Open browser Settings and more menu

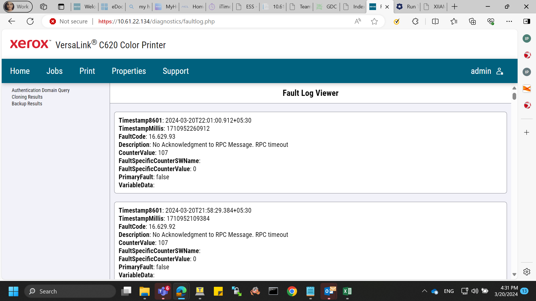pos(509,21)
